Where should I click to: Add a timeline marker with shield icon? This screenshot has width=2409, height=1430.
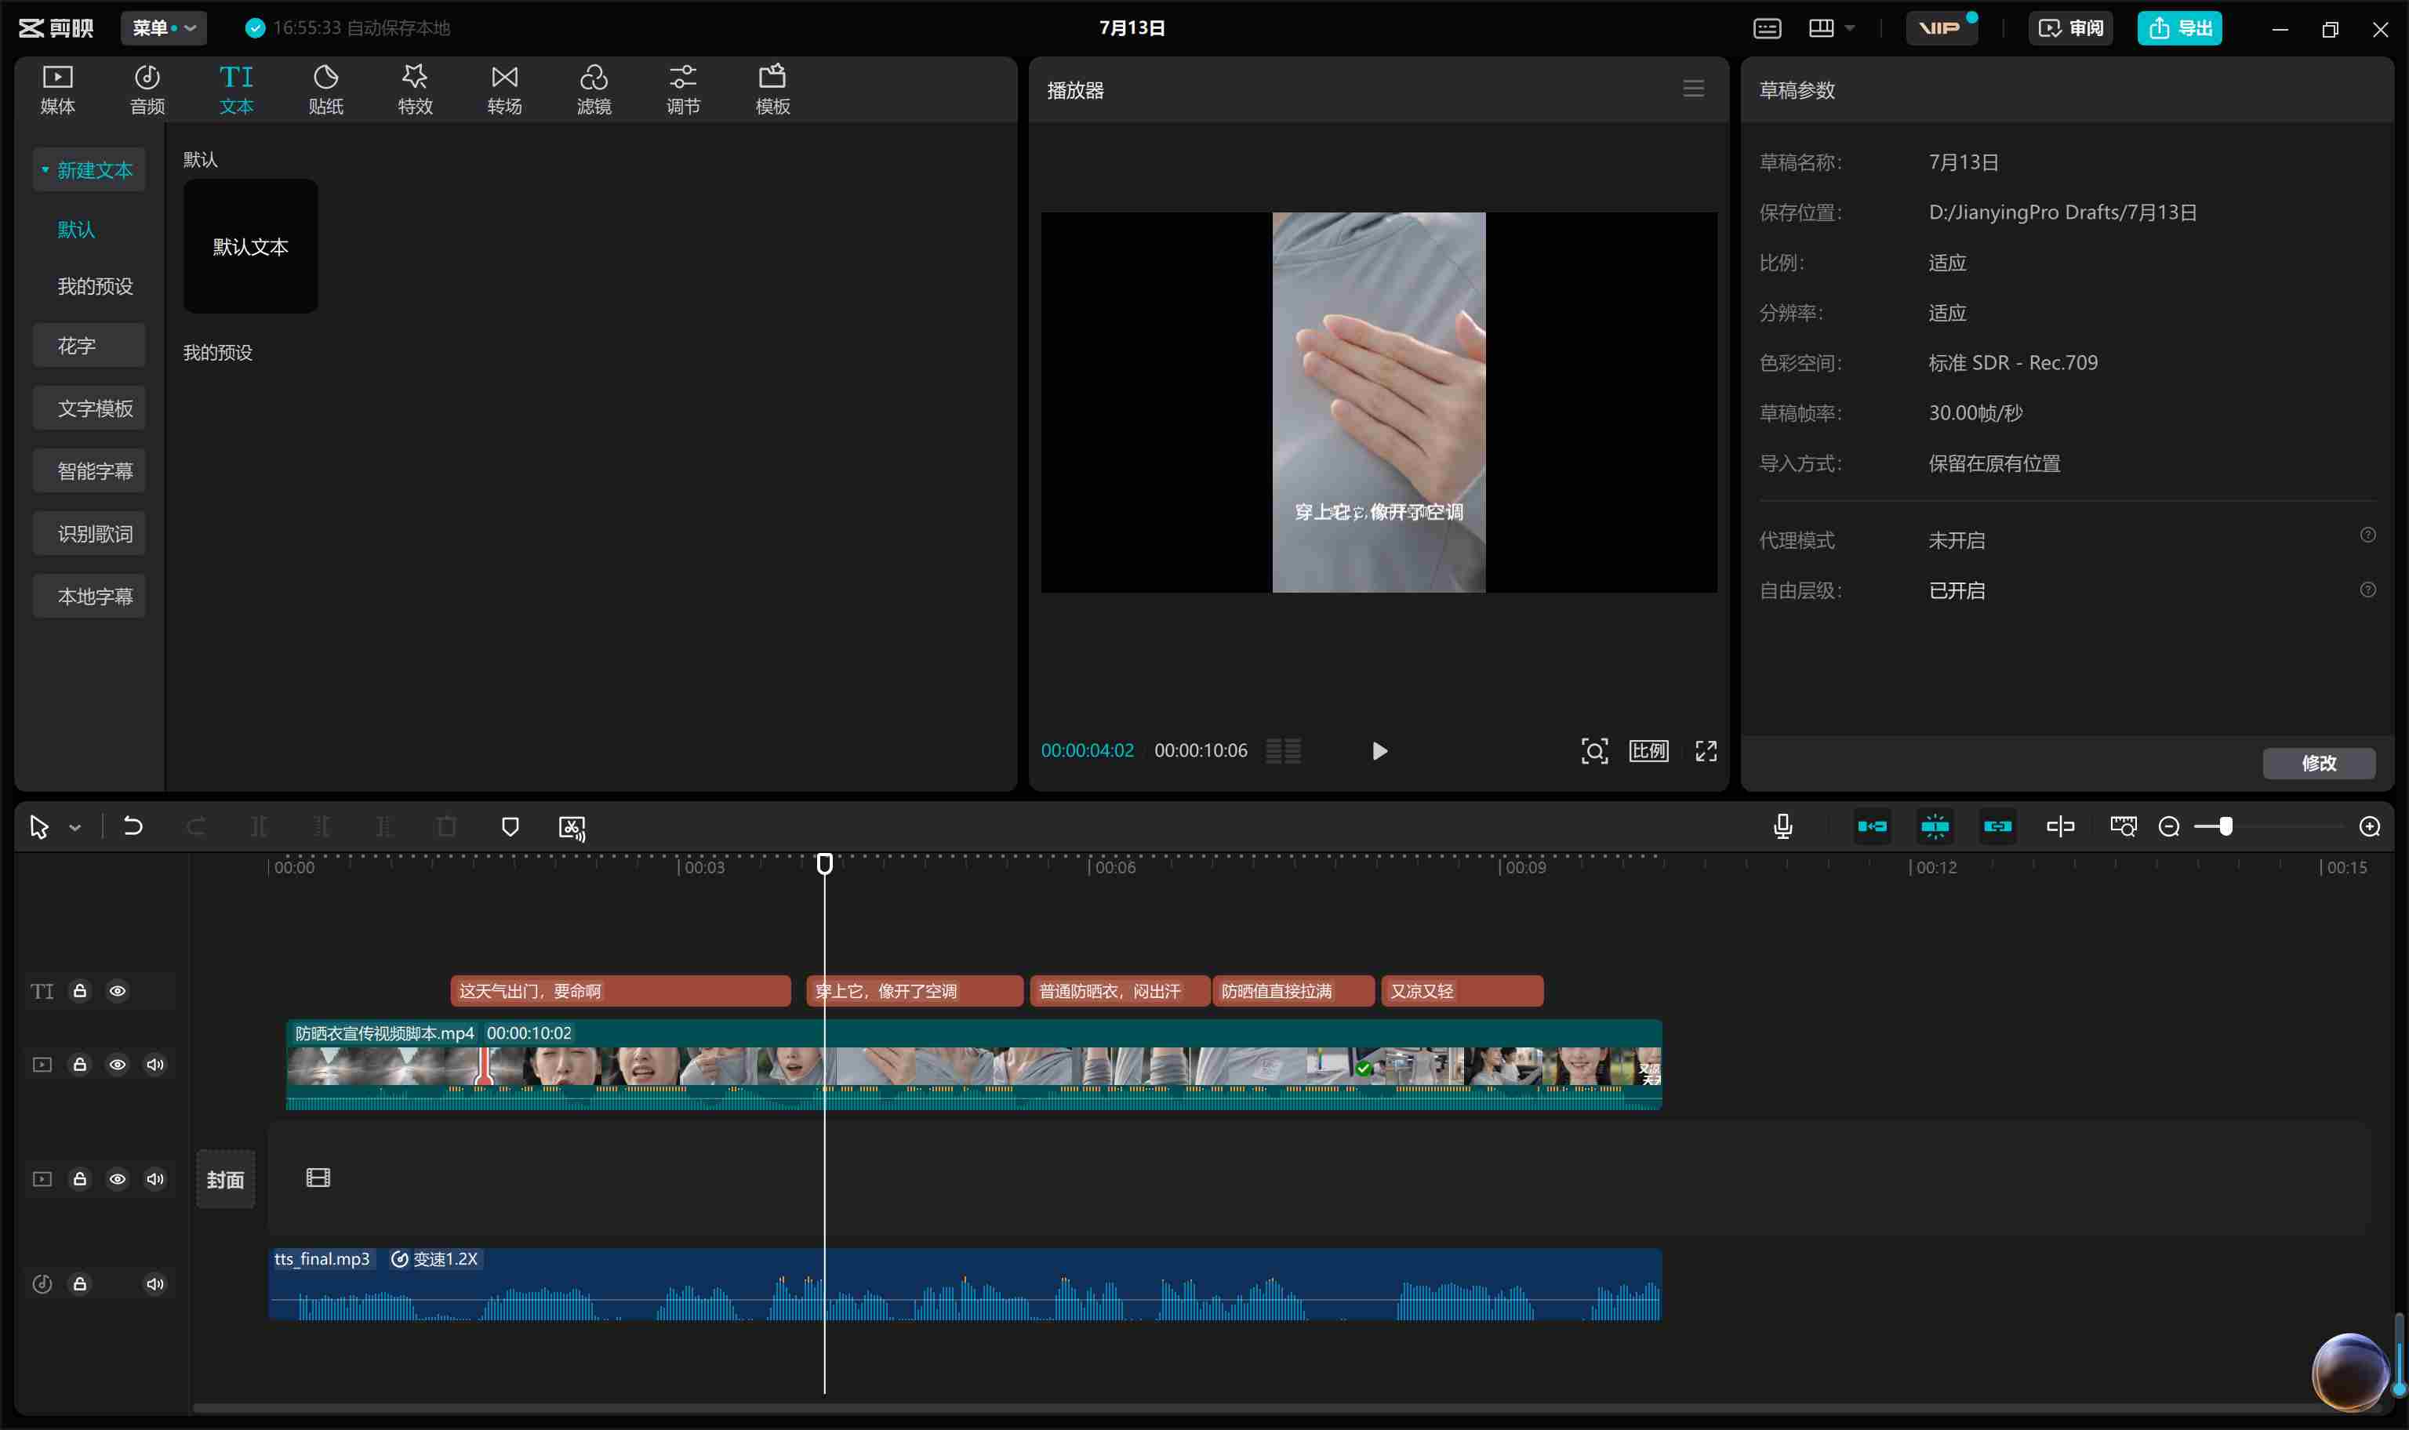[x=510, y=827]
